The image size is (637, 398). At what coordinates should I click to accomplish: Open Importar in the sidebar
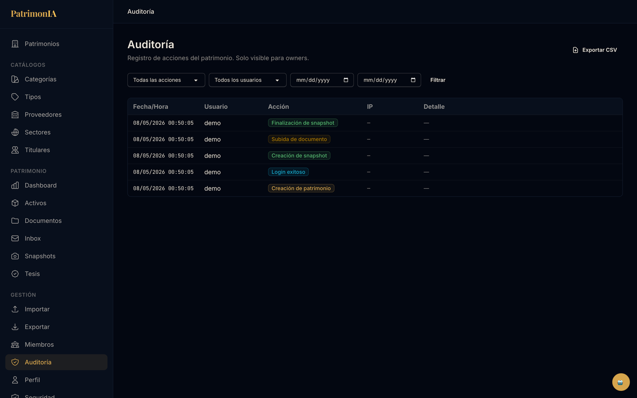coord(56,309)
